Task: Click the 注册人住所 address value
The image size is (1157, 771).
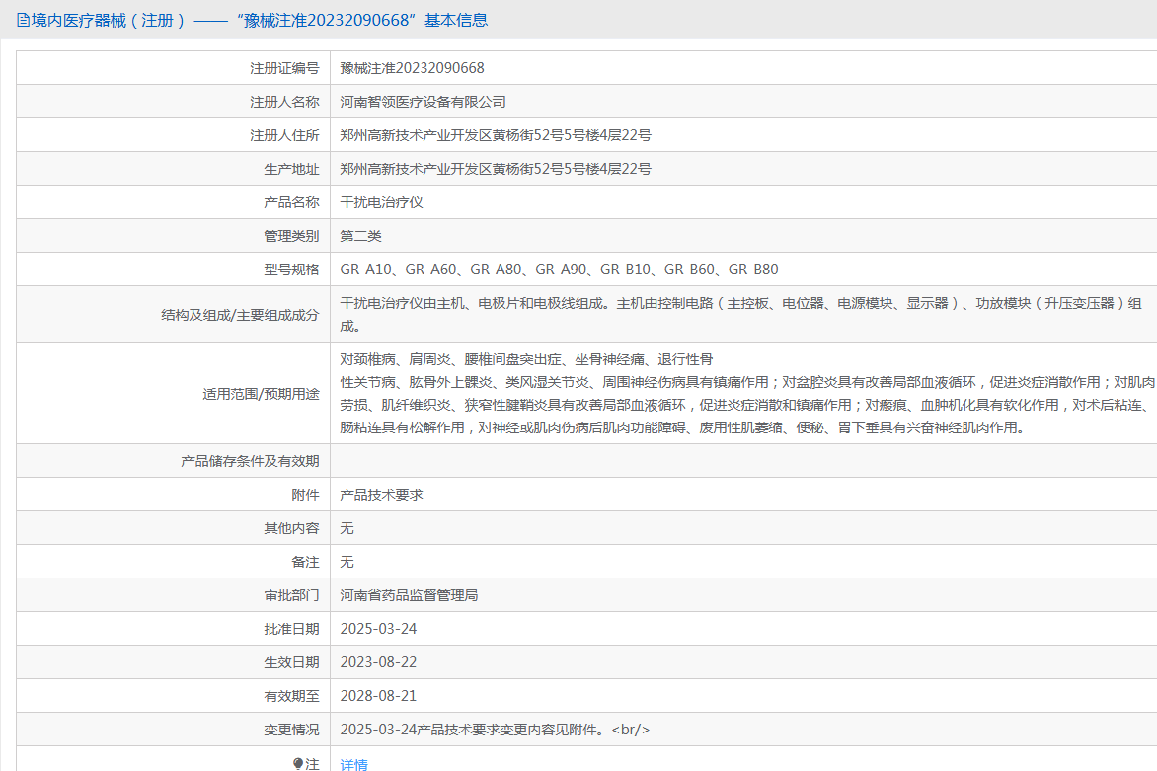Action: point(496,135)
